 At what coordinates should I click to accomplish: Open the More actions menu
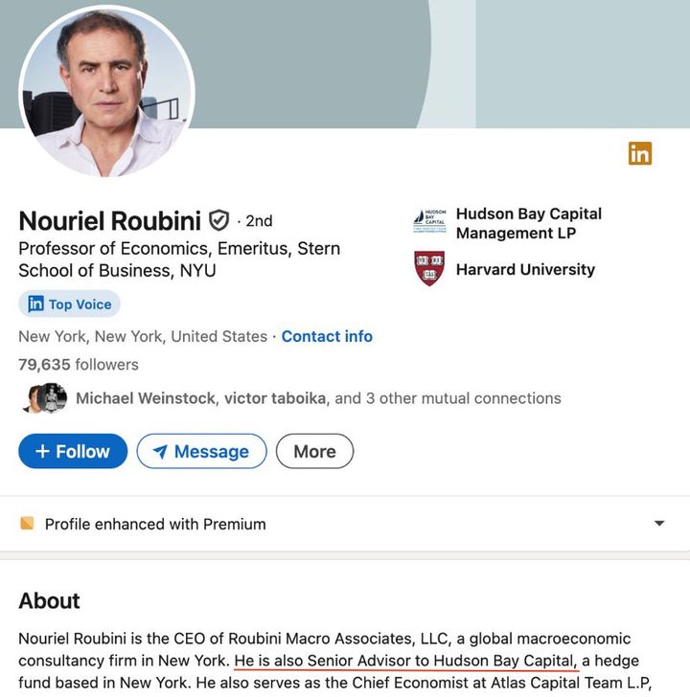click(314, 452)
